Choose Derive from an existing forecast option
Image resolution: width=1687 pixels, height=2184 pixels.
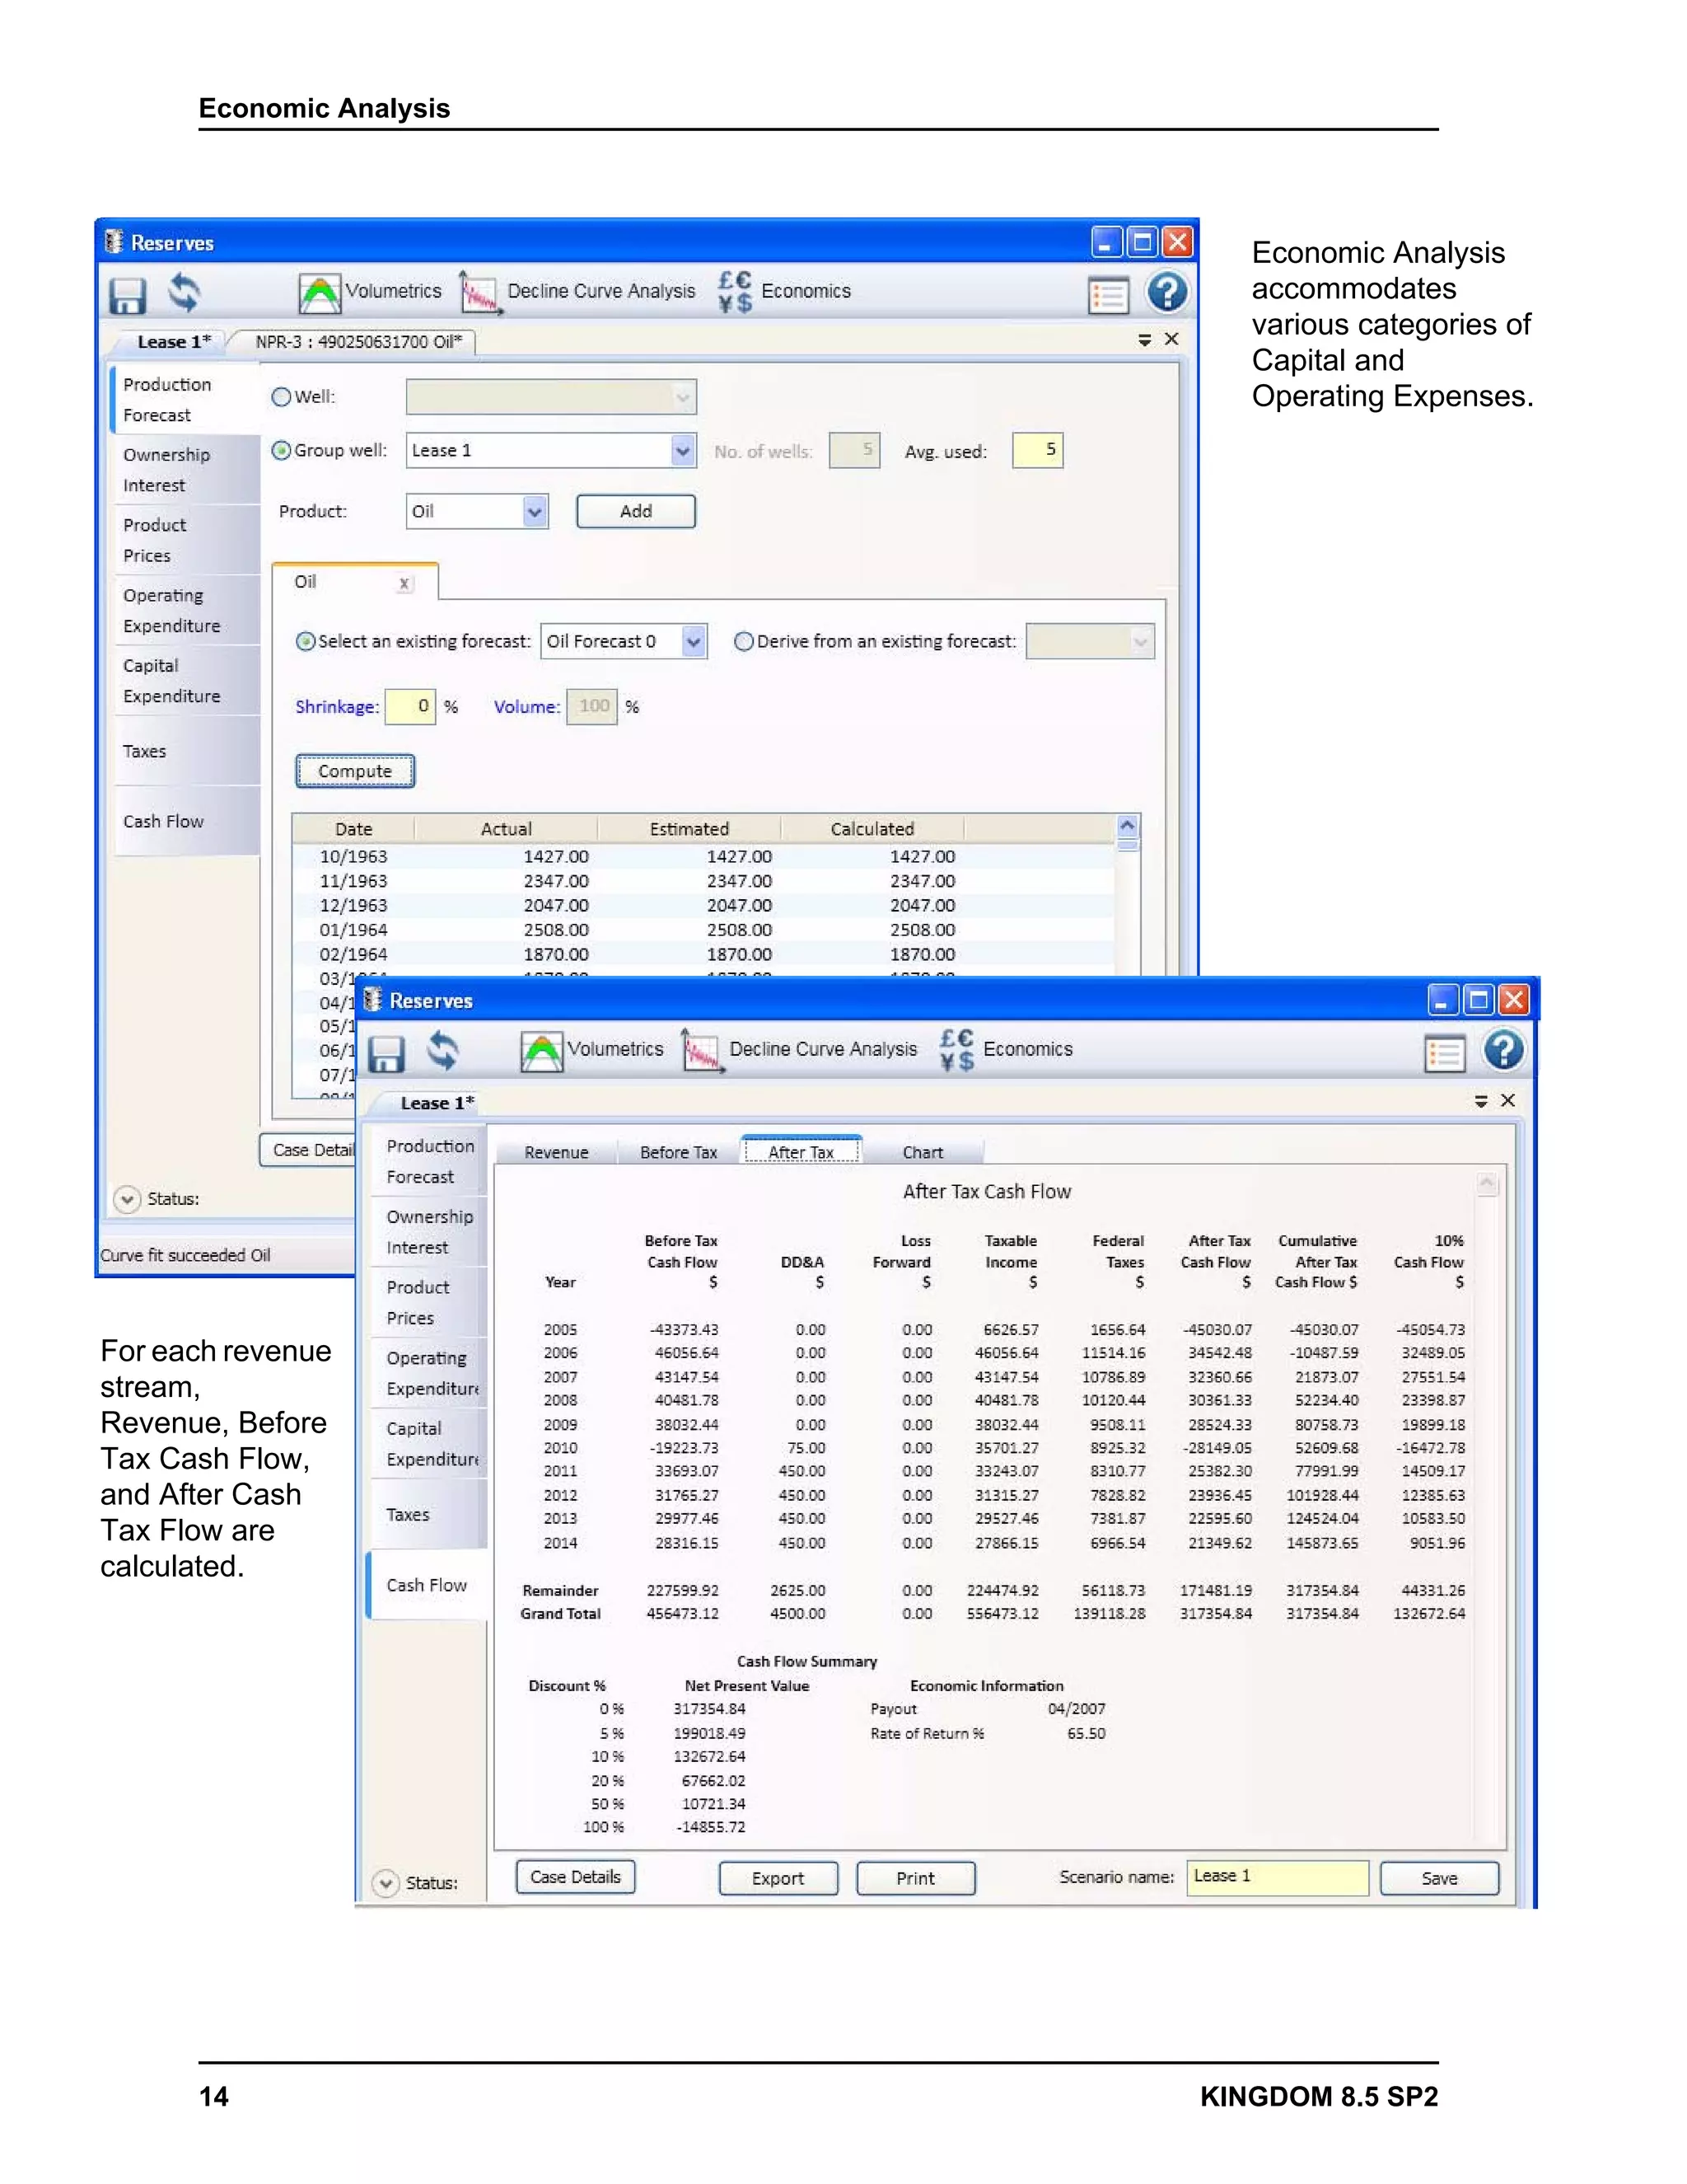pyautogui.click(x=744, y=642)
